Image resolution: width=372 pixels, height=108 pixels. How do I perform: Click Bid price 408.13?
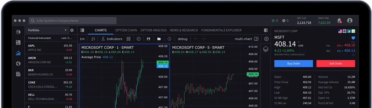[x=350, y=51]
